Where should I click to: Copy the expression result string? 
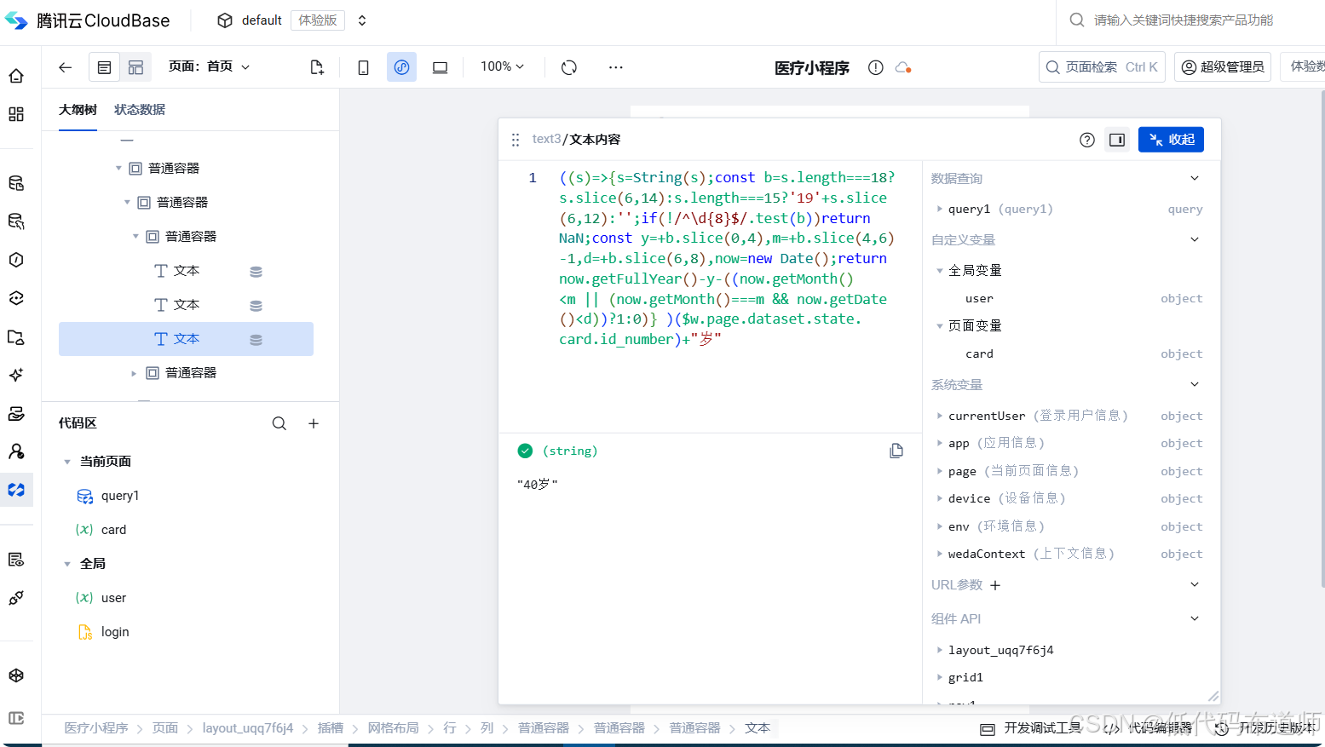click(x=896, y=451)
